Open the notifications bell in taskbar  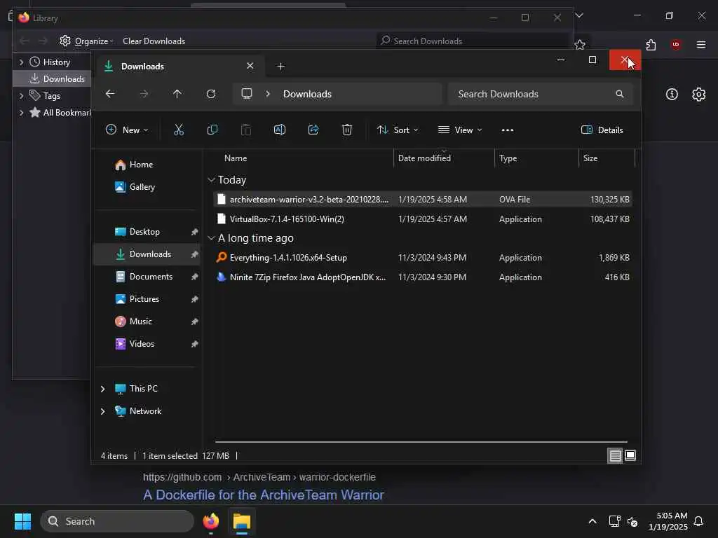tap(698, 521)
